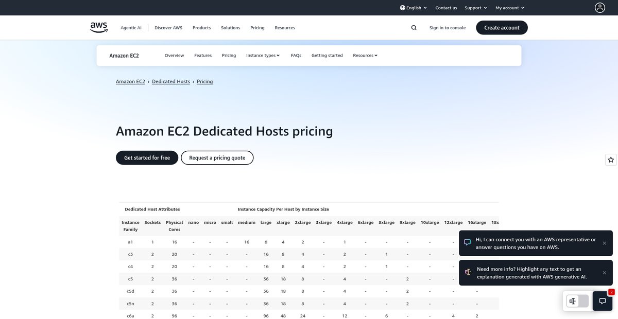Expand the My account dropdown
Screen dimensions: 618x319
point(510,8)
